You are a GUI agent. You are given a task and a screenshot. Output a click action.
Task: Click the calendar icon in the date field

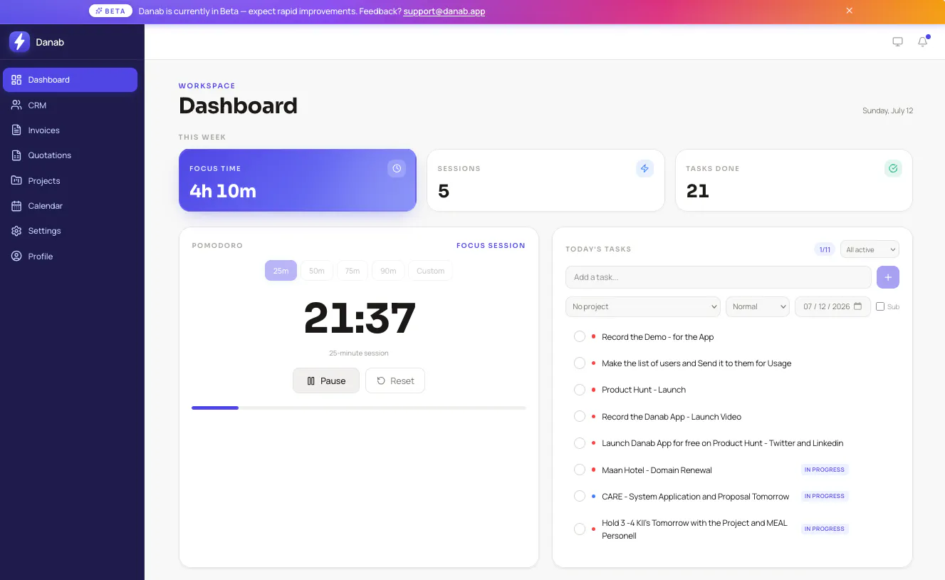pos(857,306)
